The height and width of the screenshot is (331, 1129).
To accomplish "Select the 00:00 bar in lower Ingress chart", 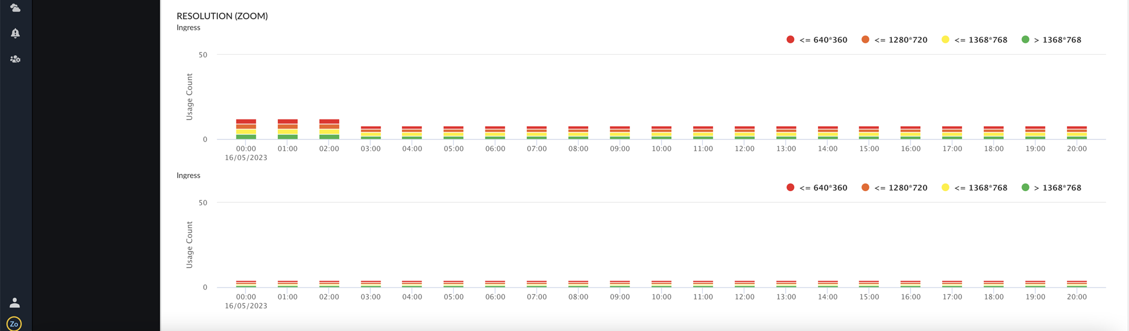I will pos(246,284).
